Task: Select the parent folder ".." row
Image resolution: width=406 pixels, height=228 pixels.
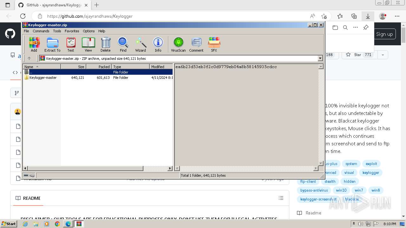Action: click(98, 72)
